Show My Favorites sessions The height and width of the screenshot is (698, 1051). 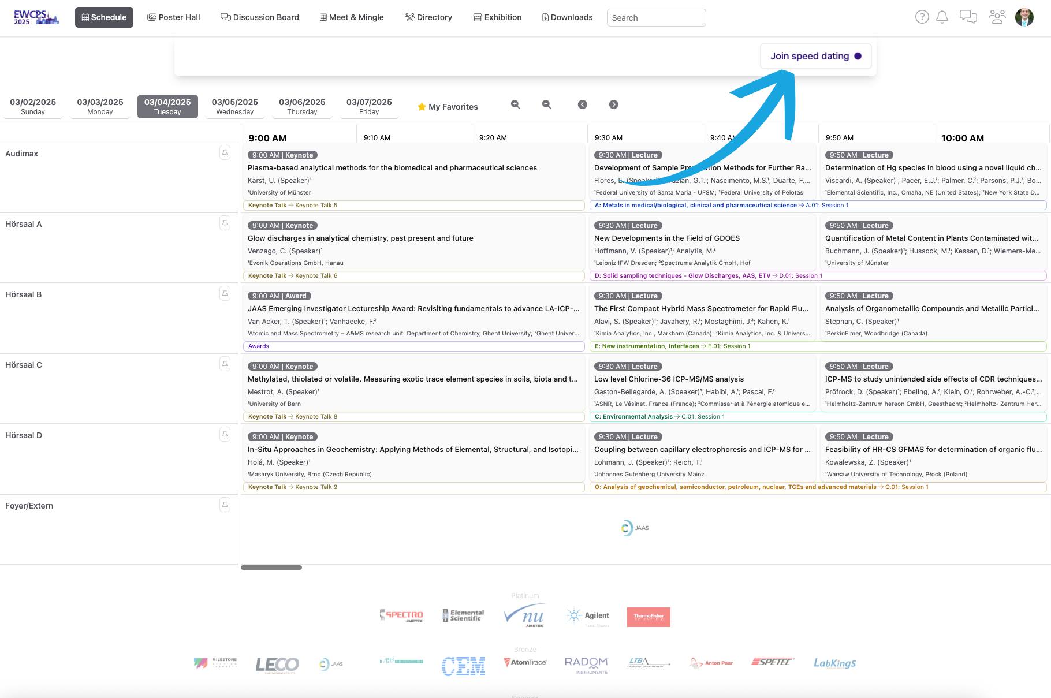448,107
